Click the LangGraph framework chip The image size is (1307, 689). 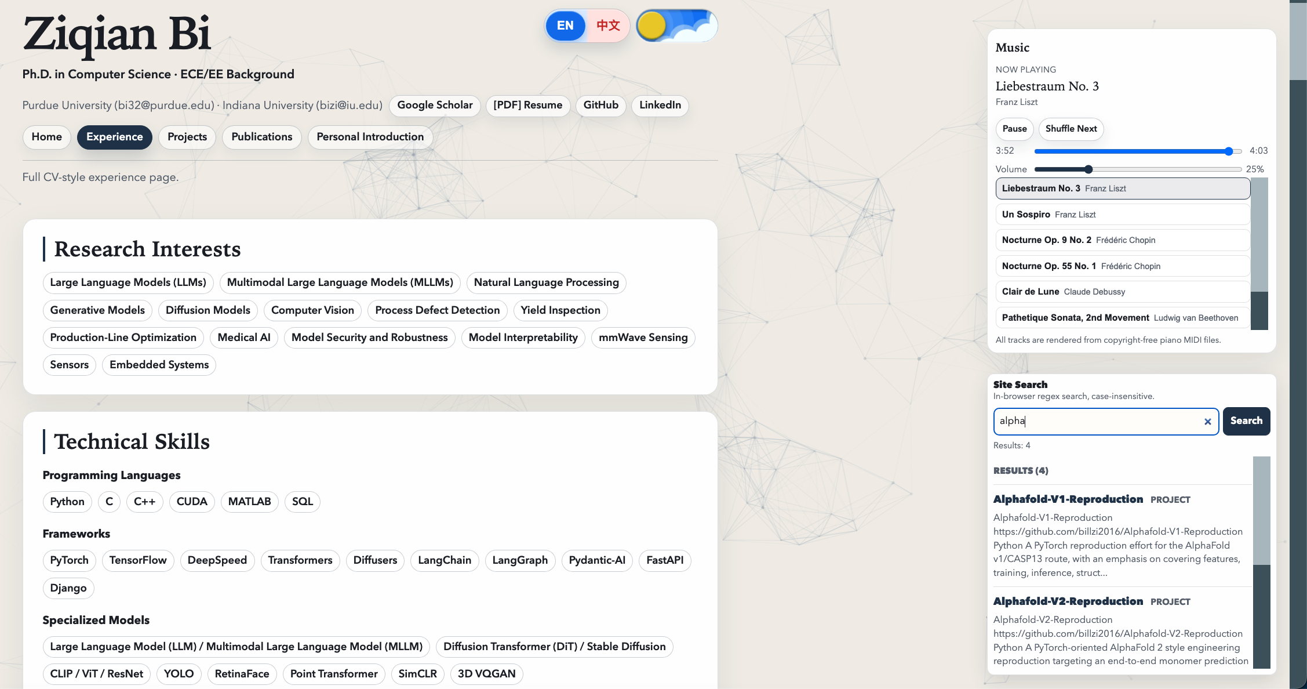(x=520, y=560)
